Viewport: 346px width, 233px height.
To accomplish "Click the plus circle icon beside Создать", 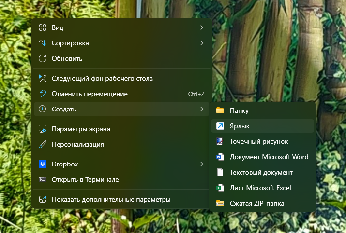I will coord(43,109).
